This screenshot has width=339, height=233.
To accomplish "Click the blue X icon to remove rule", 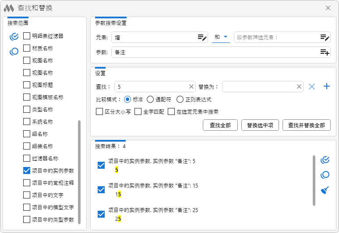I will [312, 87].
